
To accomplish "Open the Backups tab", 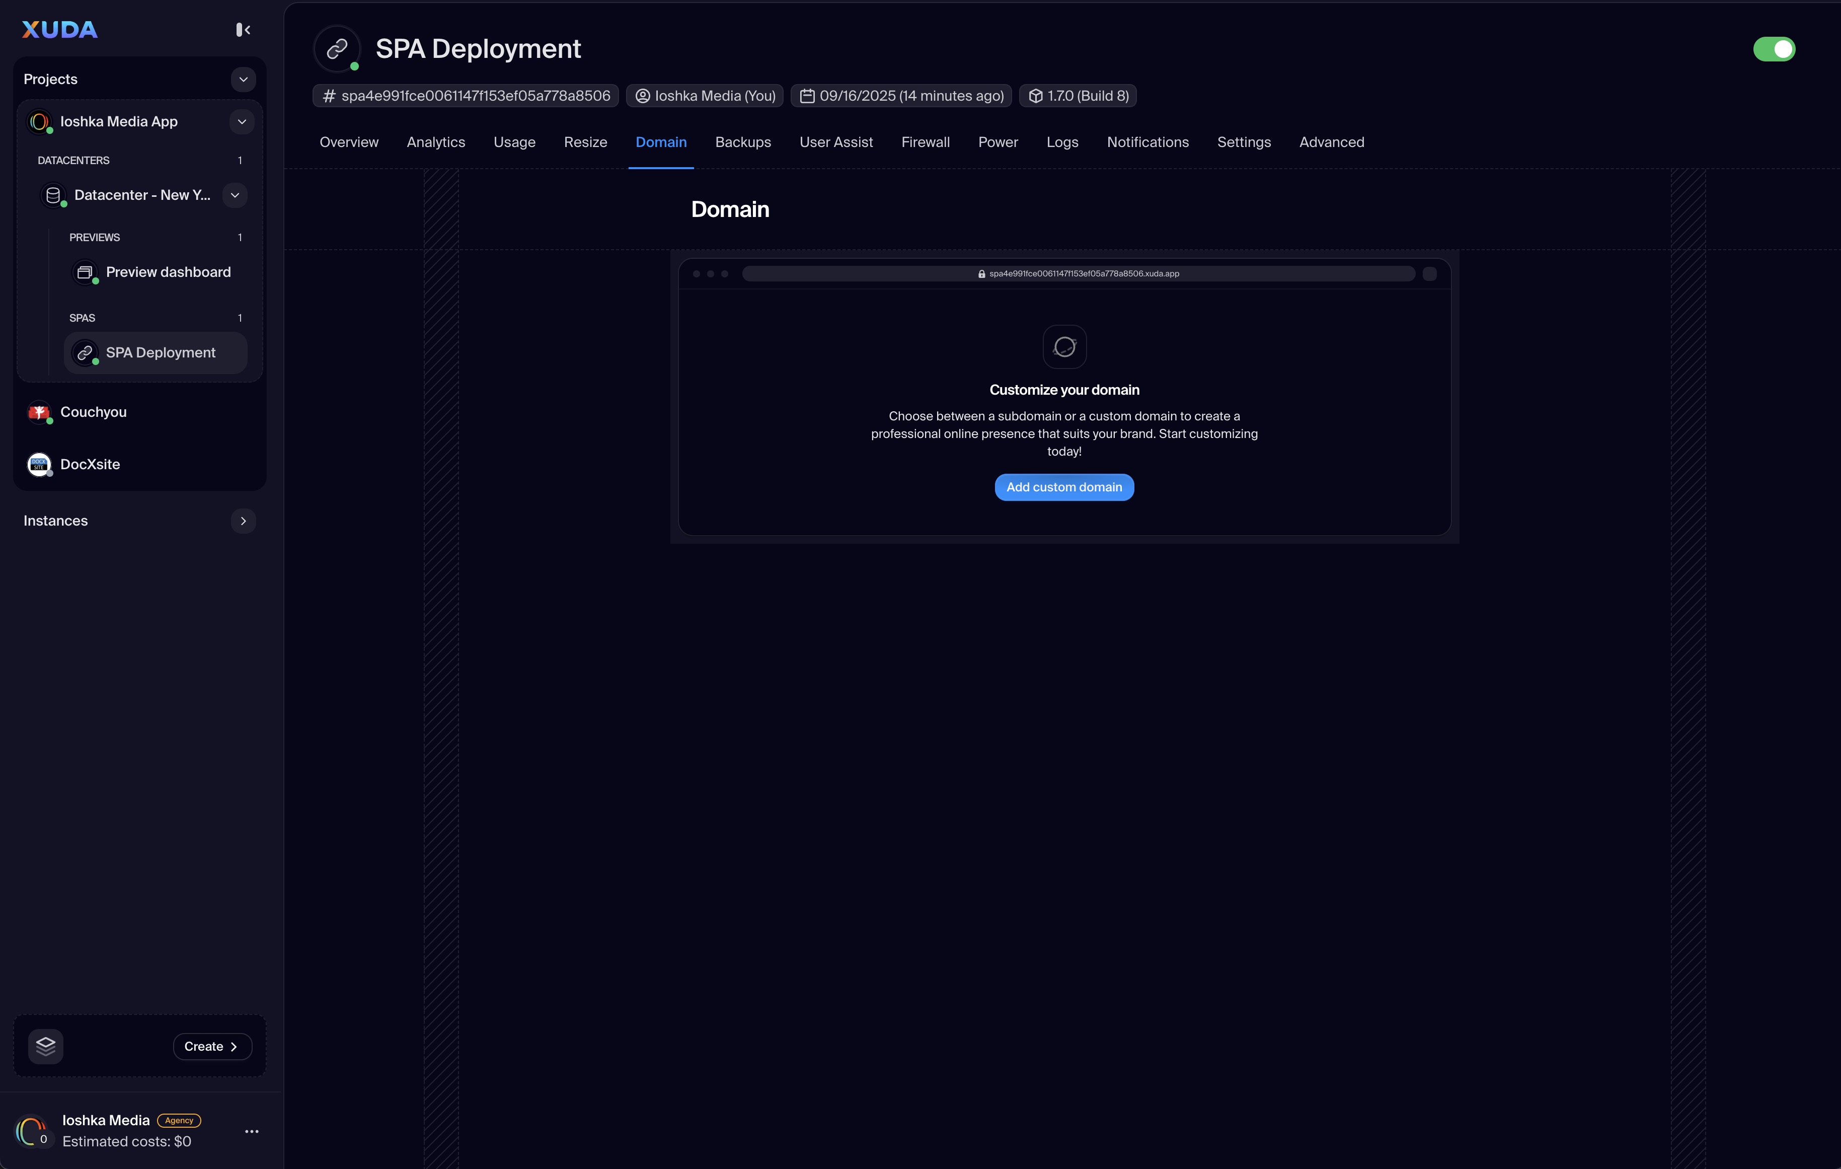I will pyautogui.click(x=742, y=142).
